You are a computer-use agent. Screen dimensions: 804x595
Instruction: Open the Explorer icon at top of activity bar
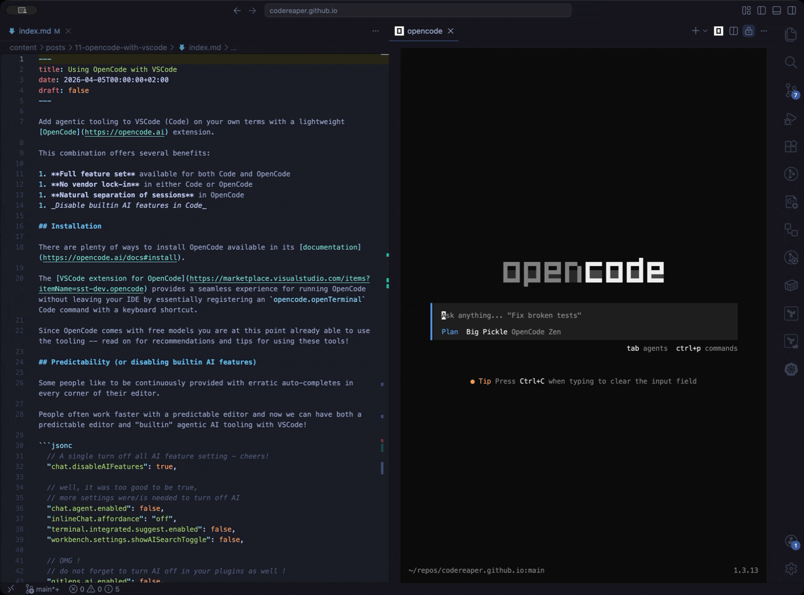791,34
